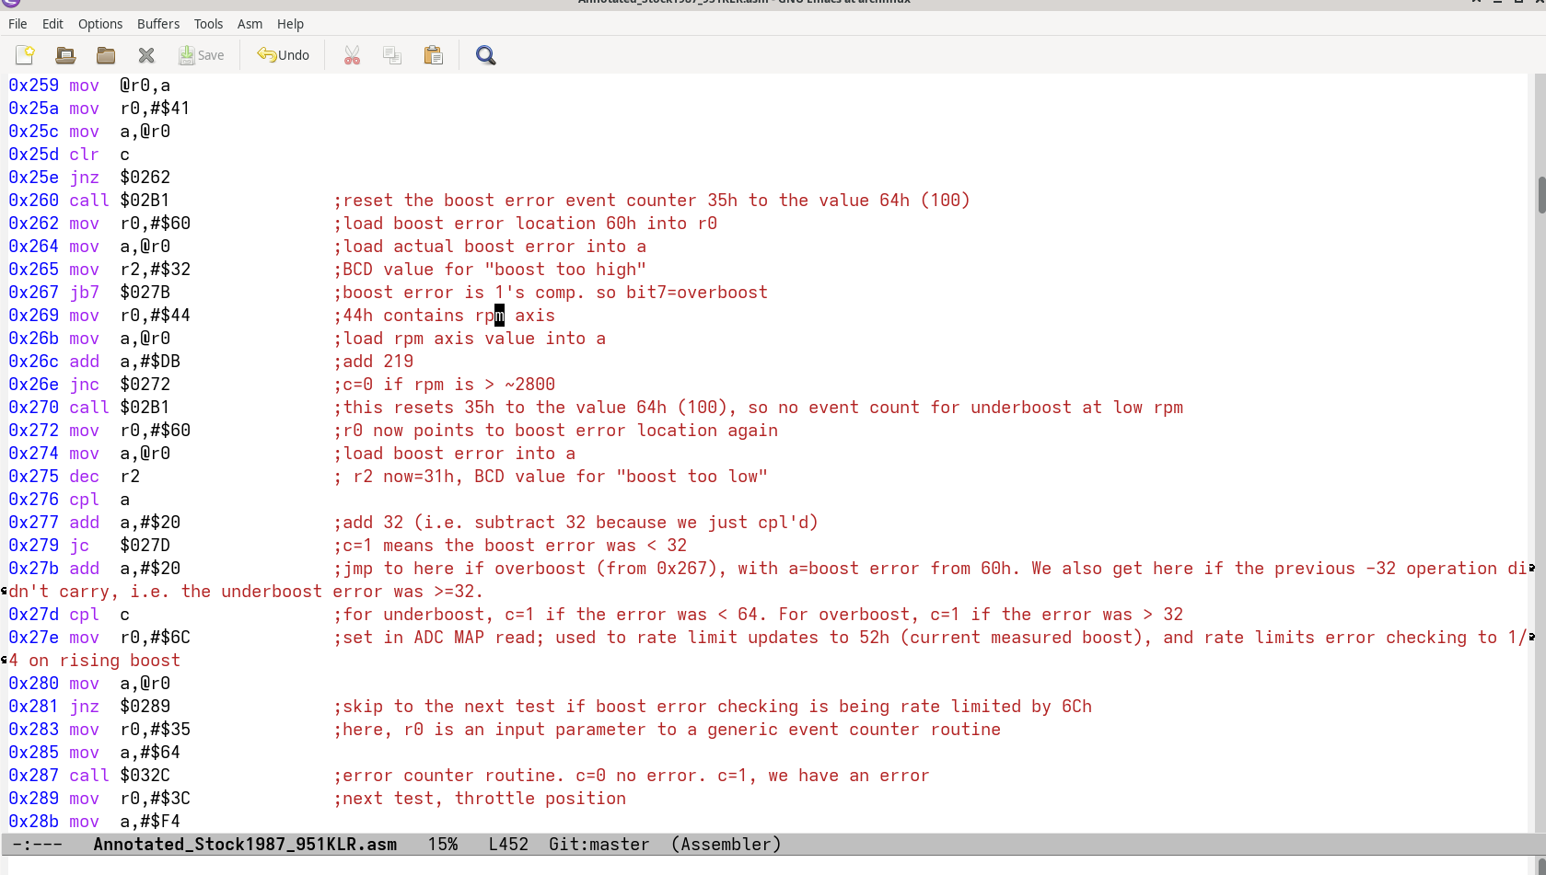Cut selection with the scissors icon
Screen dimensions: 1546x875
click(x=352, y=55)
